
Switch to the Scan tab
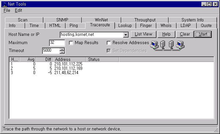pyautogui.click(x=24, y=20)
